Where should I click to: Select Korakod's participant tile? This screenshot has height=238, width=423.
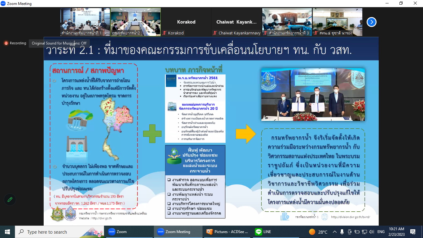(x=186, y=22)
